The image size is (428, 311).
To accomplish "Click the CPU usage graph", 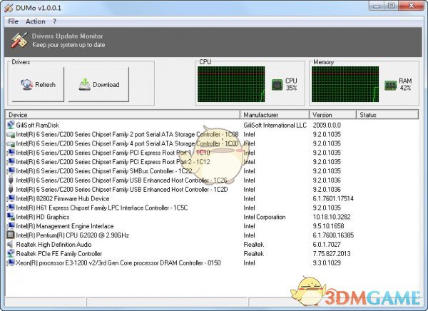I will [231, 84].
